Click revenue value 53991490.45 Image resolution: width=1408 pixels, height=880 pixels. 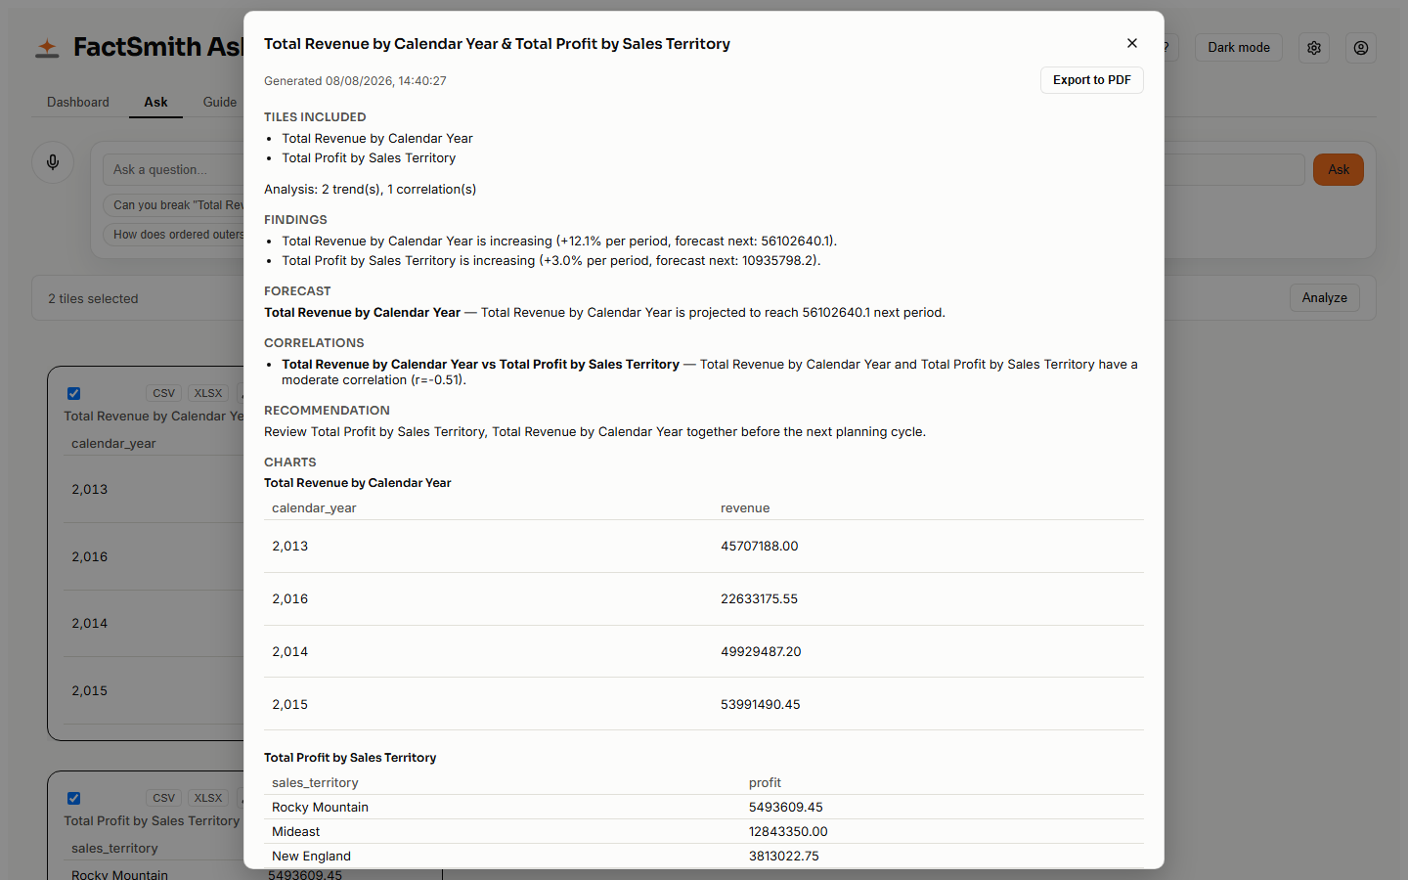point(761,704)
